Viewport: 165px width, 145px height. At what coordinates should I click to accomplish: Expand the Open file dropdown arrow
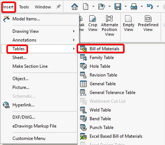point(109,6)
